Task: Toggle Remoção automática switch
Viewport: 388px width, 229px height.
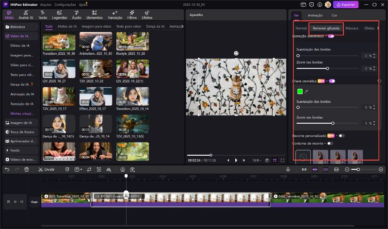Action: (331, 36)
